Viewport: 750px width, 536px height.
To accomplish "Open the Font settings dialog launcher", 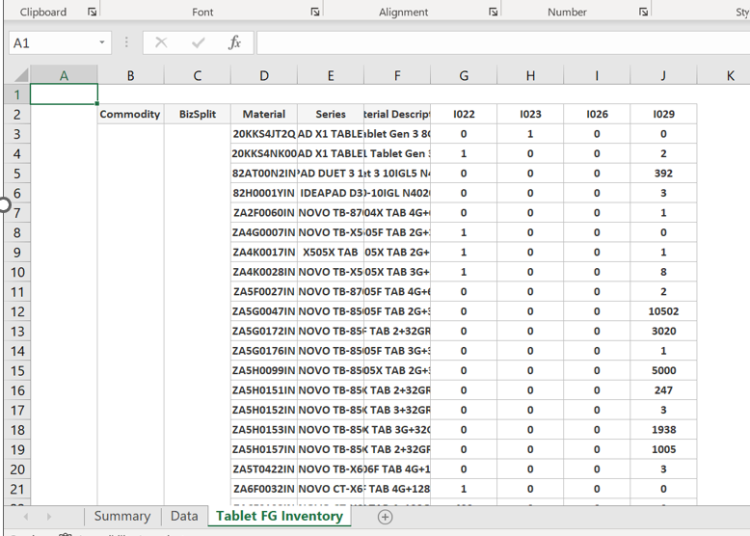I will tap(314, 13).
